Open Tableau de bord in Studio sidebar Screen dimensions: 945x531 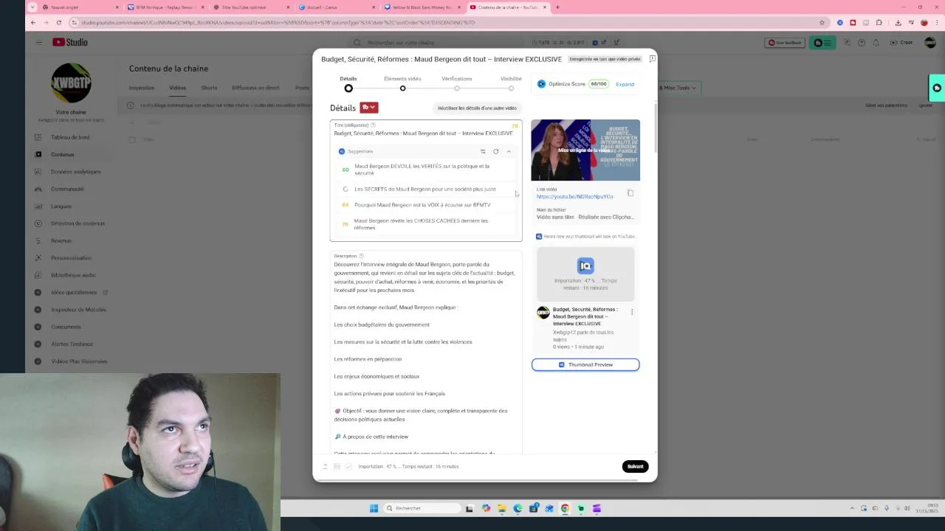coord(70,137)
